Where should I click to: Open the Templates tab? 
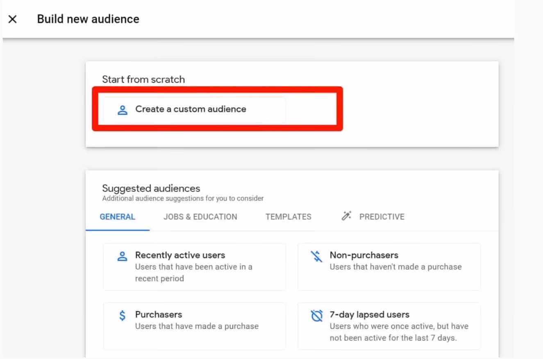tap(289, 217)
